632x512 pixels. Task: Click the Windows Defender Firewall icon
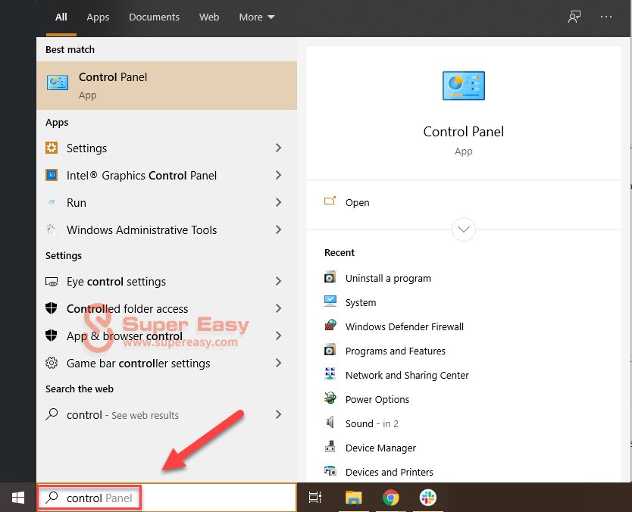[x=330, y=325]
